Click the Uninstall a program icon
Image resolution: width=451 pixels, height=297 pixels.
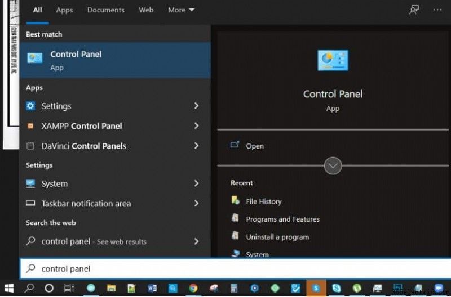pos(235,236)
